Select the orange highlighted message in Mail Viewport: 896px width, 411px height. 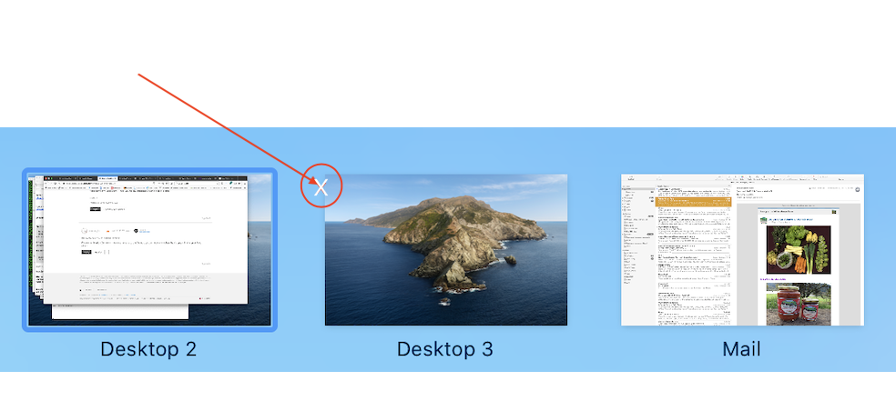[694, 202]
